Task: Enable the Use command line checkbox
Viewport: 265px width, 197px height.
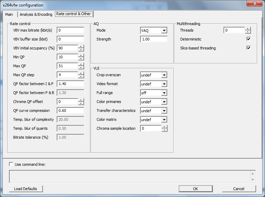Action: click(x=11, y=164)
